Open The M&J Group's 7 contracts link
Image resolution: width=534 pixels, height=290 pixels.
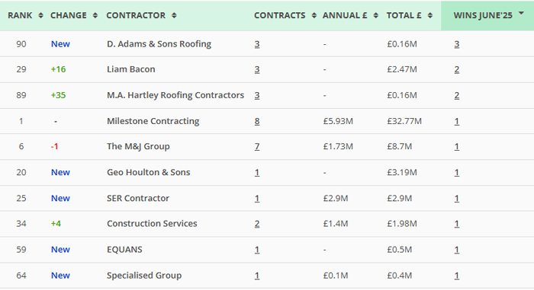tap(257, 147)
